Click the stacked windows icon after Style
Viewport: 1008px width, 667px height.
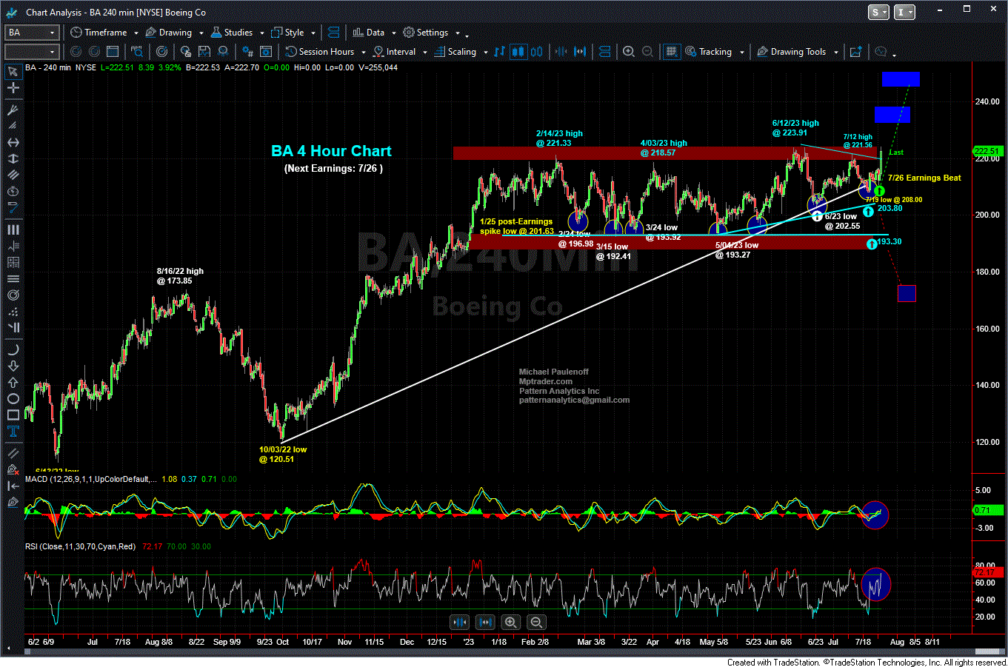pyautogui.click(x=333, y=33)
